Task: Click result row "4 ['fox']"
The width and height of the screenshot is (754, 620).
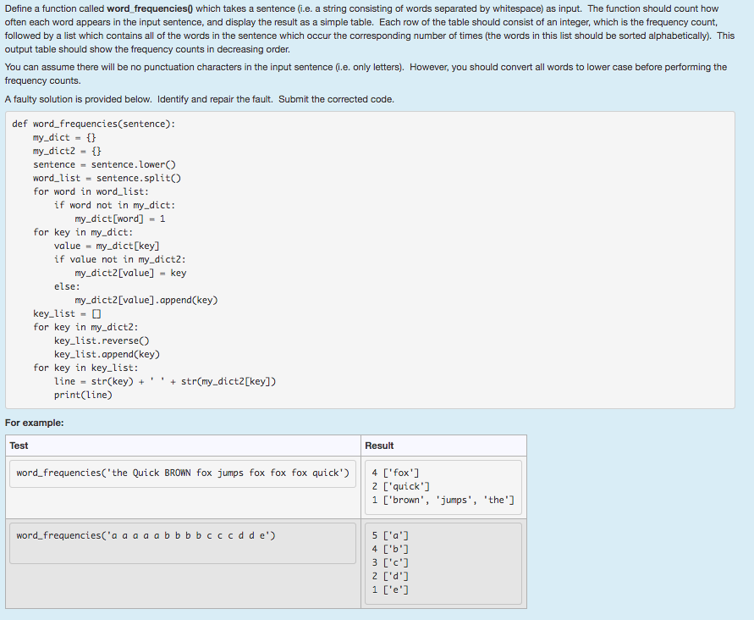Action: coord(395,473)
